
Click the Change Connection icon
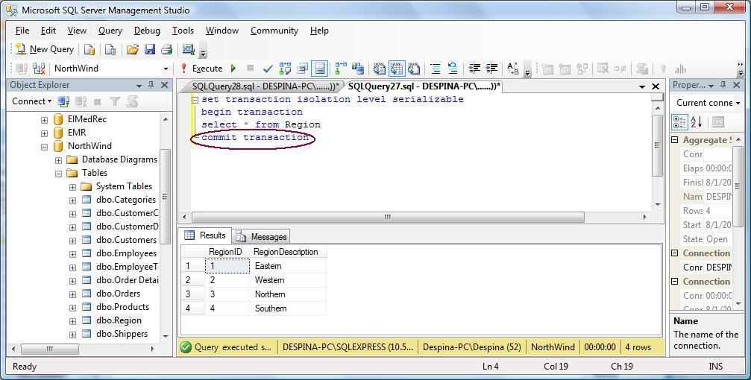39,69
